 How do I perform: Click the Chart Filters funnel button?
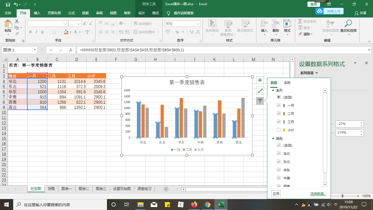click(x=260, y=101)
